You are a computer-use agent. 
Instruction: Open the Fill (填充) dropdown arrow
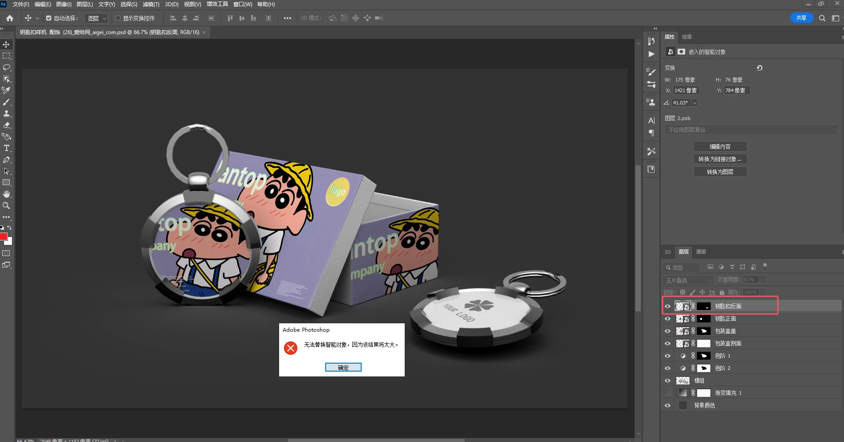point(763,292)
